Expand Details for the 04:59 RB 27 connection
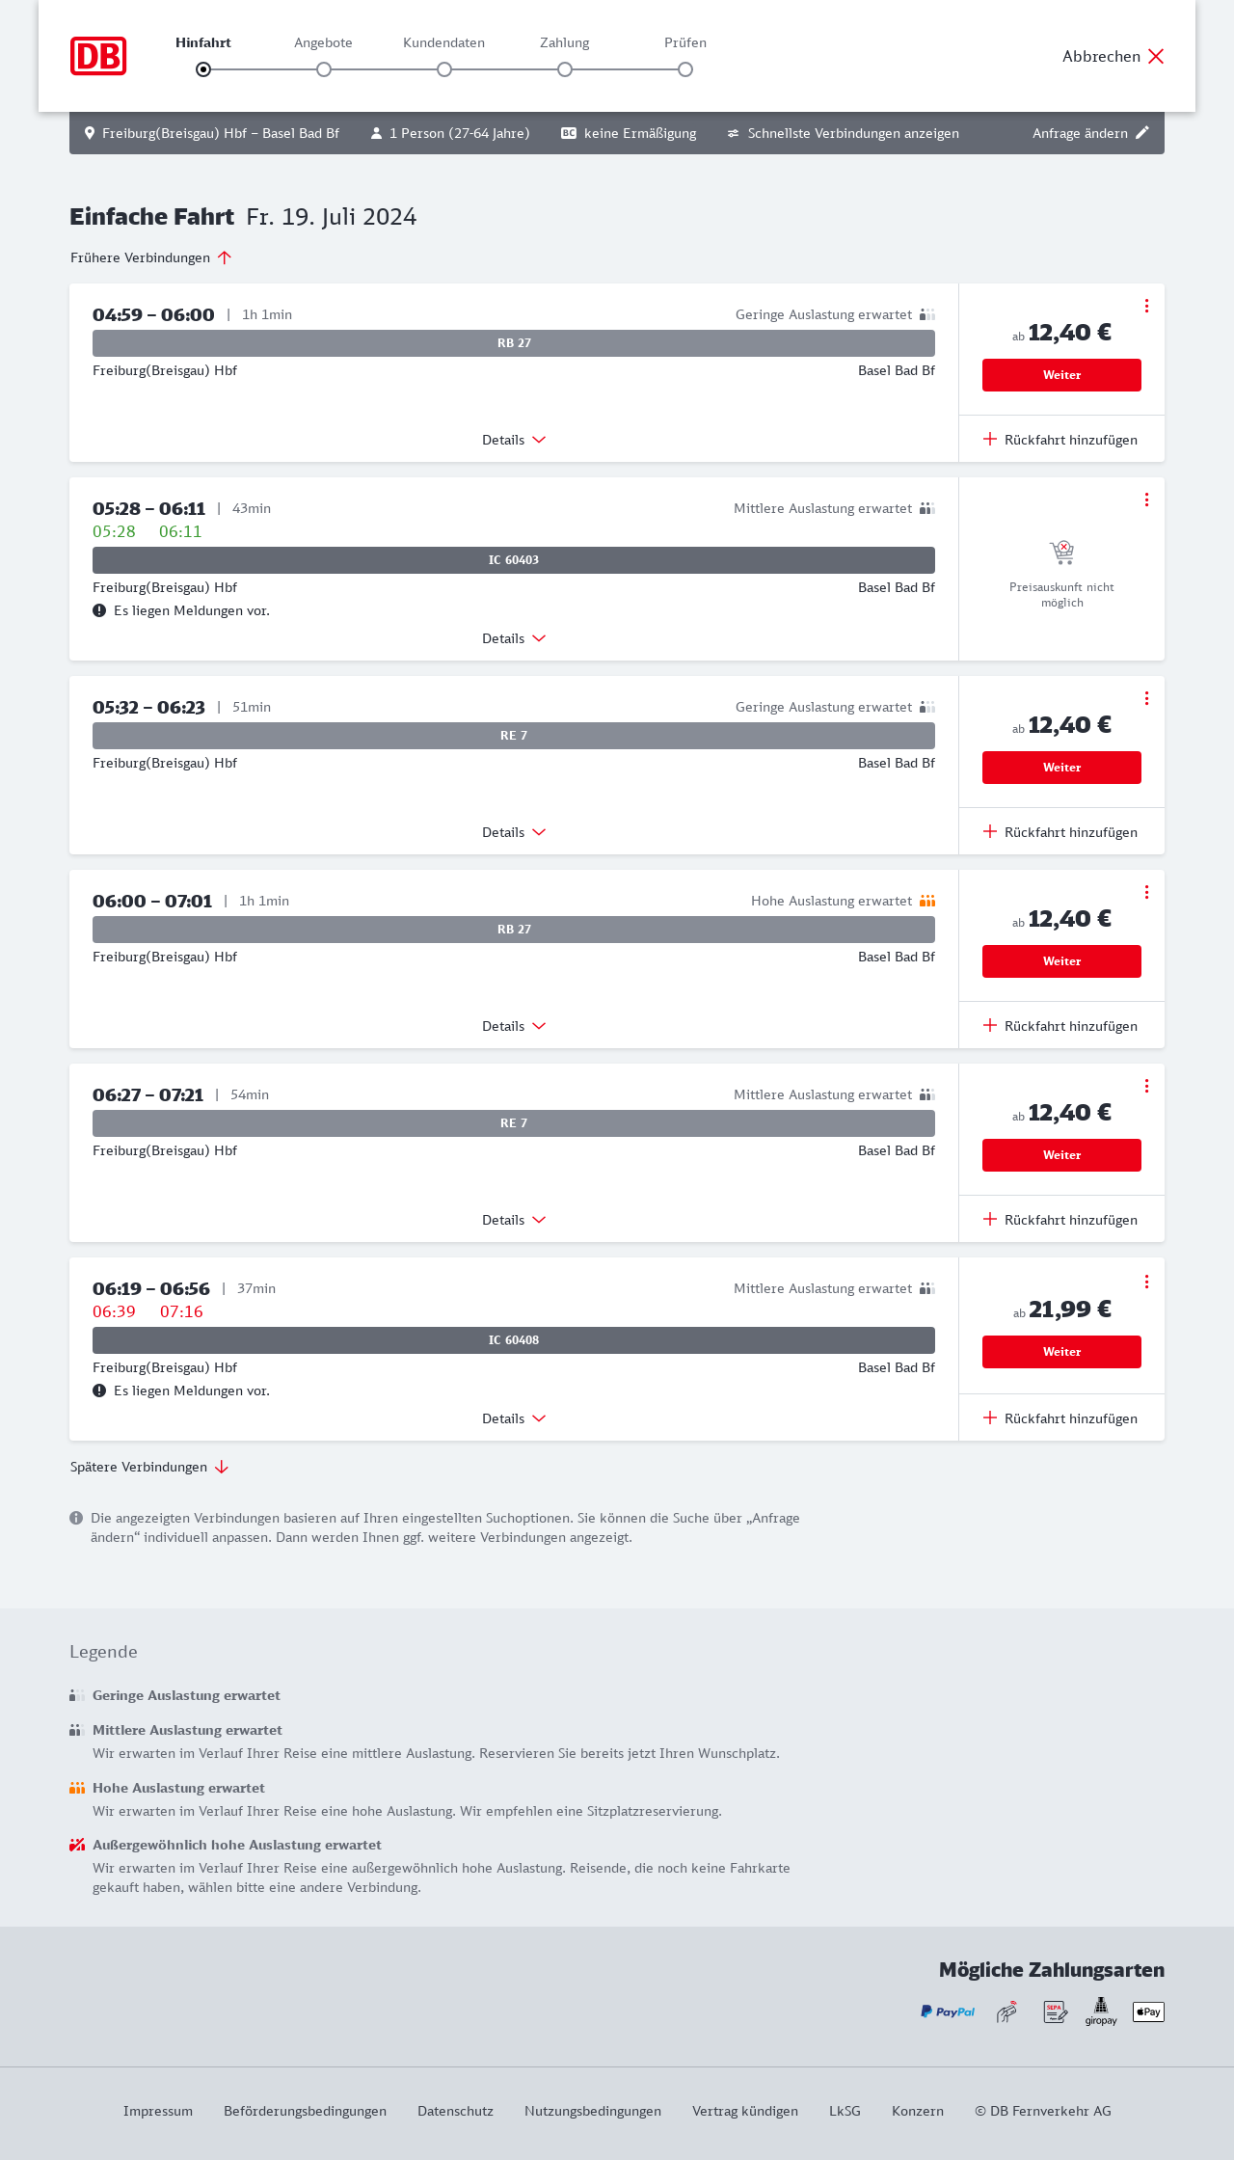This screenshot has height=2160, width=1234. click(514, 440)
